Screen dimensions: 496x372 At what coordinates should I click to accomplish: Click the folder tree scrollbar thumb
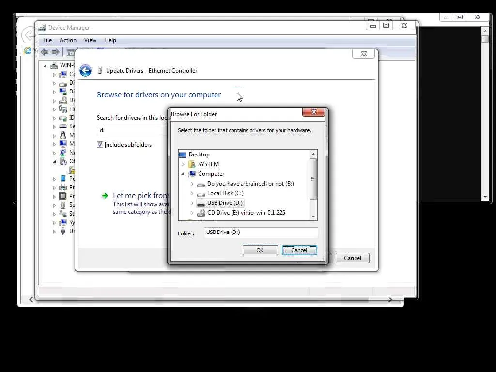click(313, 179)
